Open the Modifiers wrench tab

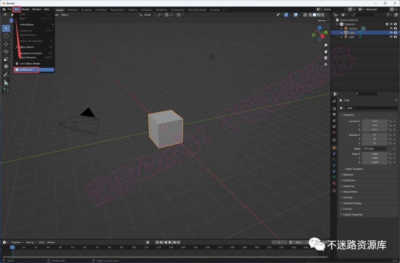[334, 154]
